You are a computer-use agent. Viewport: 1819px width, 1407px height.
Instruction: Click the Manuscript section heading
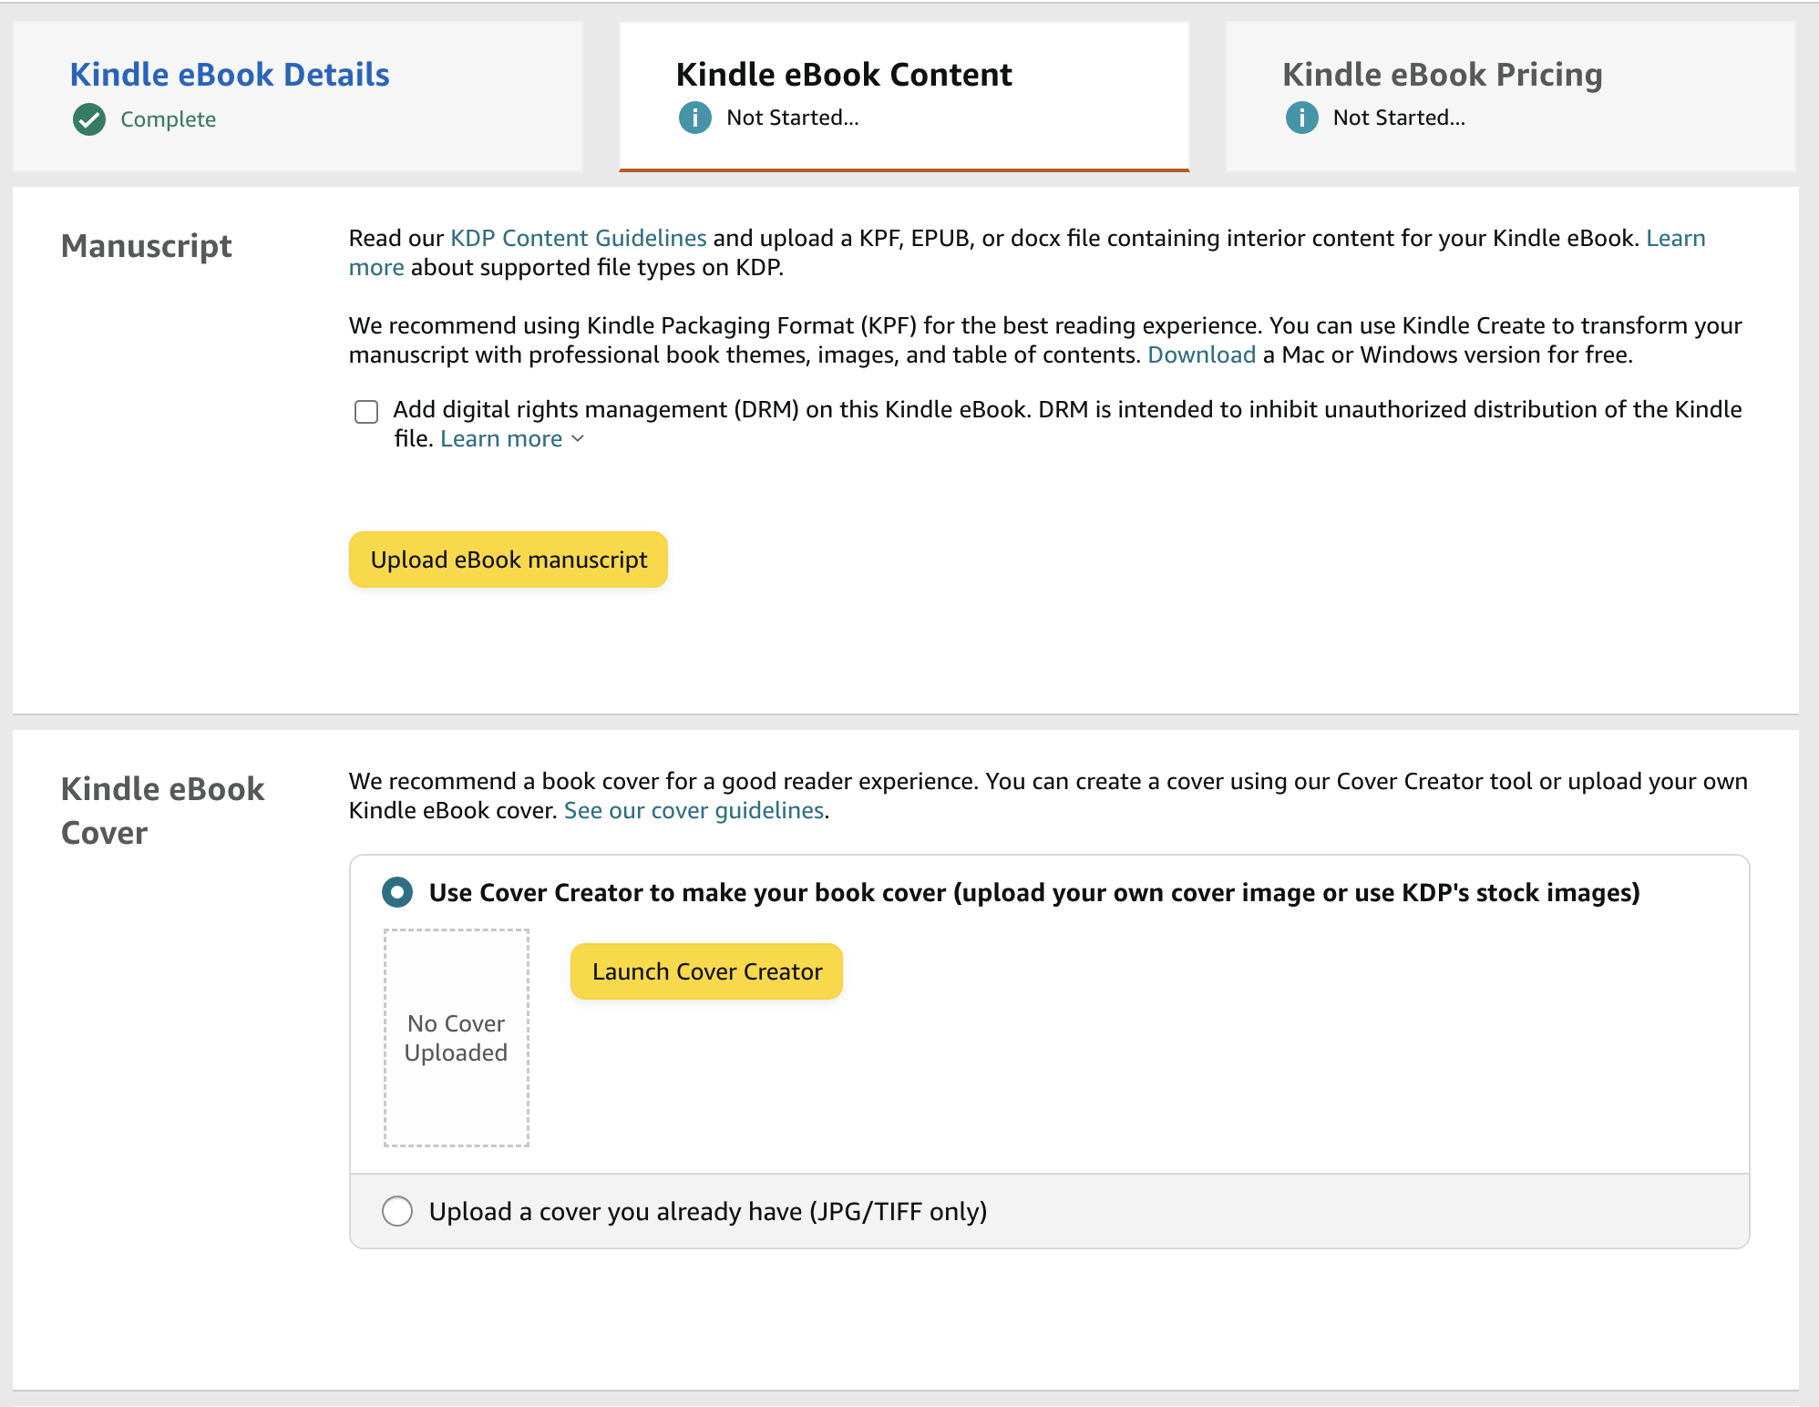147,246
